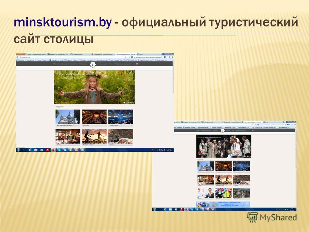The height and width of the screenshot is (232, 309).
Task: Open the cyclists Активный отдых tile in the girl-banner screenshot
Action: 94,138
